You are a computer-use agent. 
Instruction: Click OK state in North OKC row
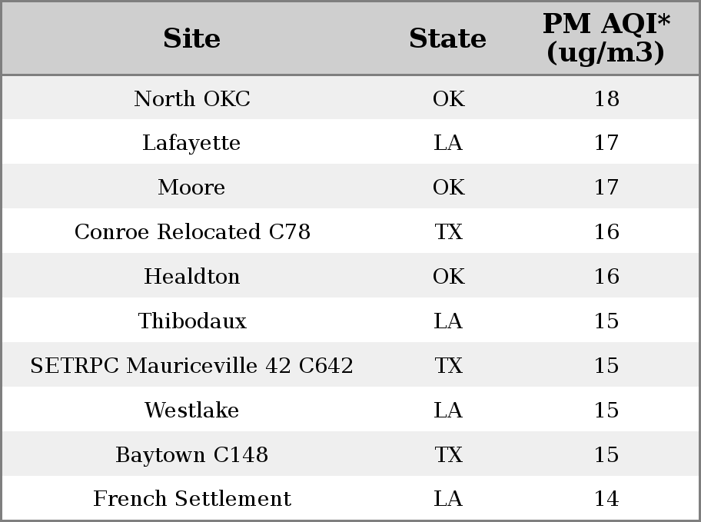448,98
